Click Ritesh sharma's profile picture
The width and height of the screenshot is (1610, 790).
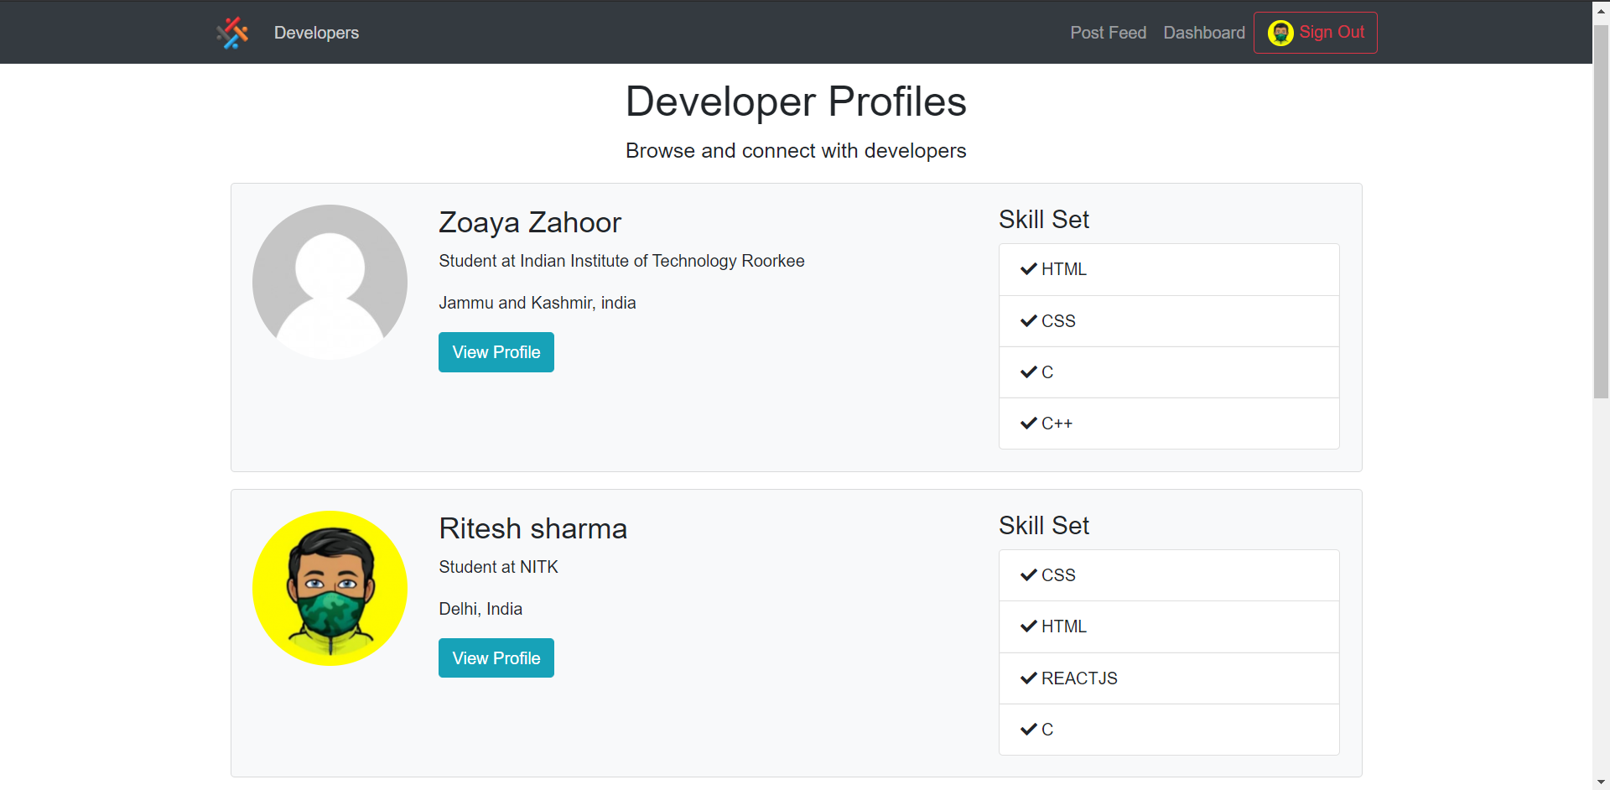point(330,588)
